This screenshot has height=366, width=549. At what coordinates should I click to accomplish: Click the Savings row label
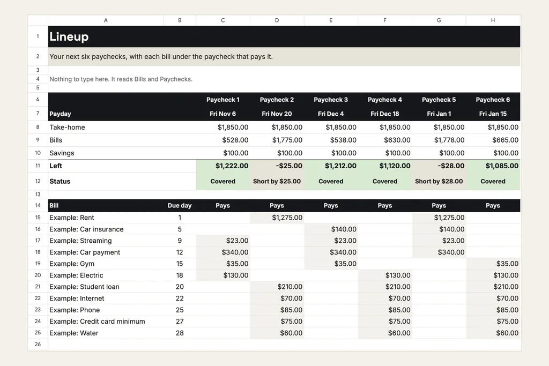[62, 153]
